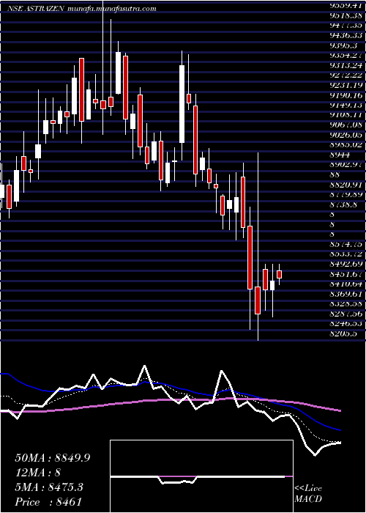Click the 12MA value readout
Screen dimensions: 366x513
tap(37, 473)
